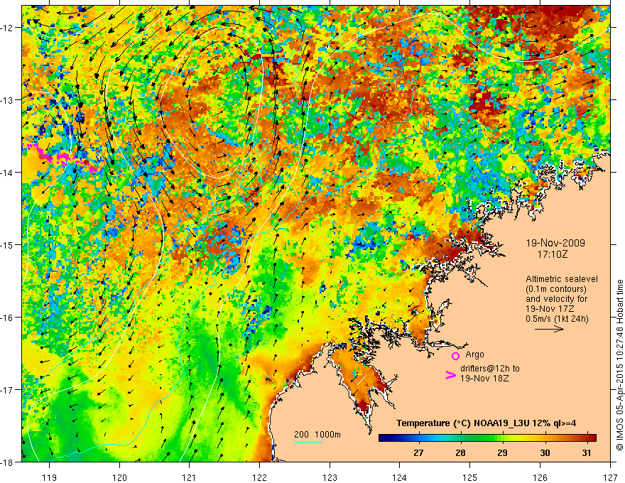Image resolution: width=625 pixels, height=483 pixels.
Task: Click the latitude axis label '-17'
Action: 7,390
